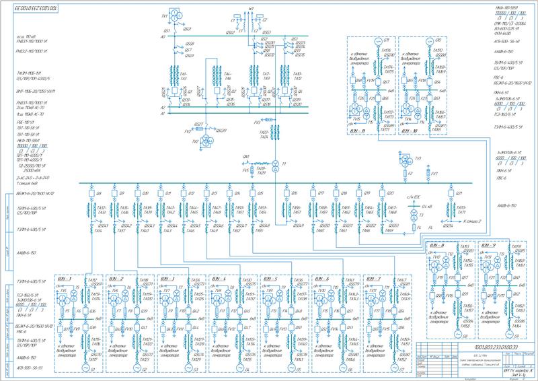538x381 pixels.
Task: Click generator G2 symbol
Action: pyautogui.click(x=137, y=368)
